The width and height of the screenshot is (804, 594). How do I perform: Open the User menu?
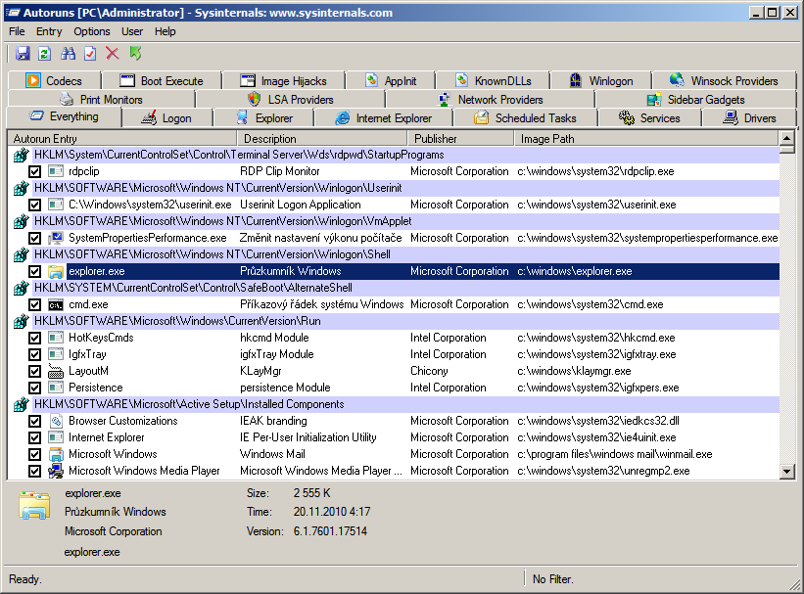(x=132, y=31)
